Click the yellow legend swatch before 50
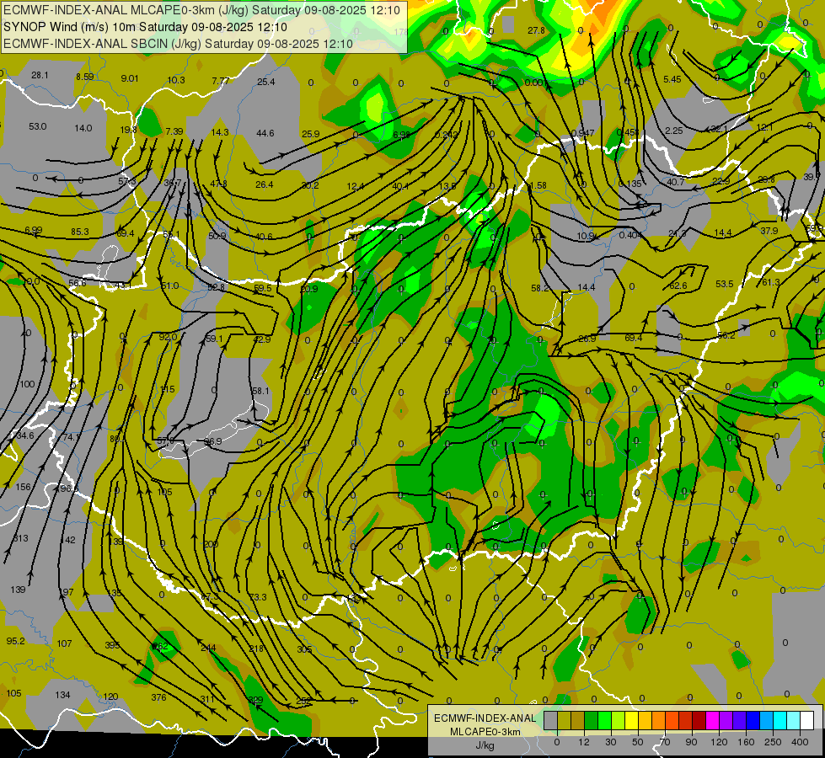Screen dimensions: 825x758 pyautogui.click(x=632, y=720)
